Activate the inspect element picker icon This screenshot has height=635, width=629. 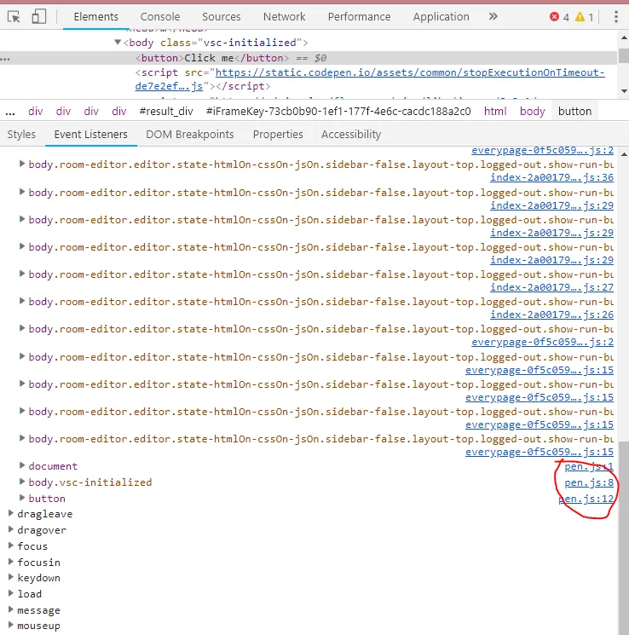[14, 17]
